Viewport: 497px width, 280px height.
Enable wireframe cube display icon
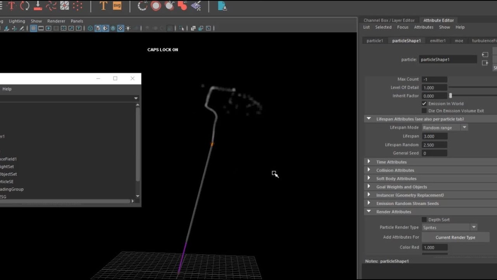point(90,28)
